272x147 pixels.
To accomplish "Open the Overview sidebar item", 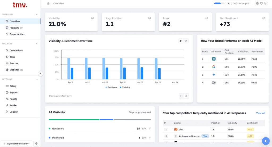I will [20, 21].
